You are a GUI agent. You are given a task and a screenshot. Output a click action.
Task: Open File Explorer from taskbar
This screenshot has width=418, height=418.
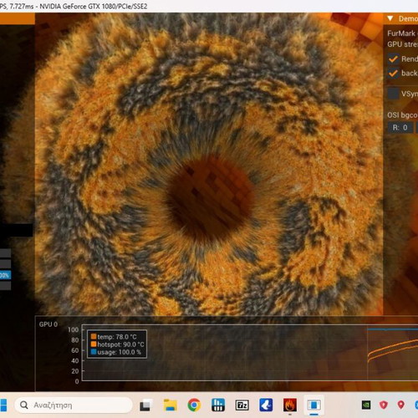(x=170, y=405)
